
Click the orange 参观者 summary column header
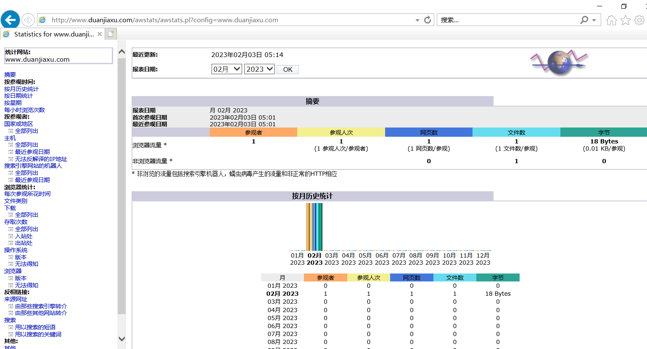click(x=254, y=132)
